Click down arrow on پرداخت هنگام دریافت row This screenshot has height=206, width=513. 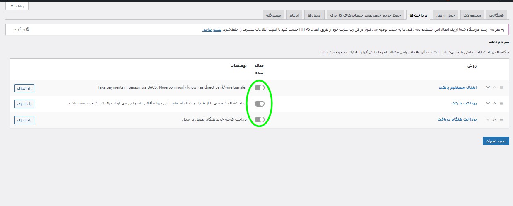point(488,119)
